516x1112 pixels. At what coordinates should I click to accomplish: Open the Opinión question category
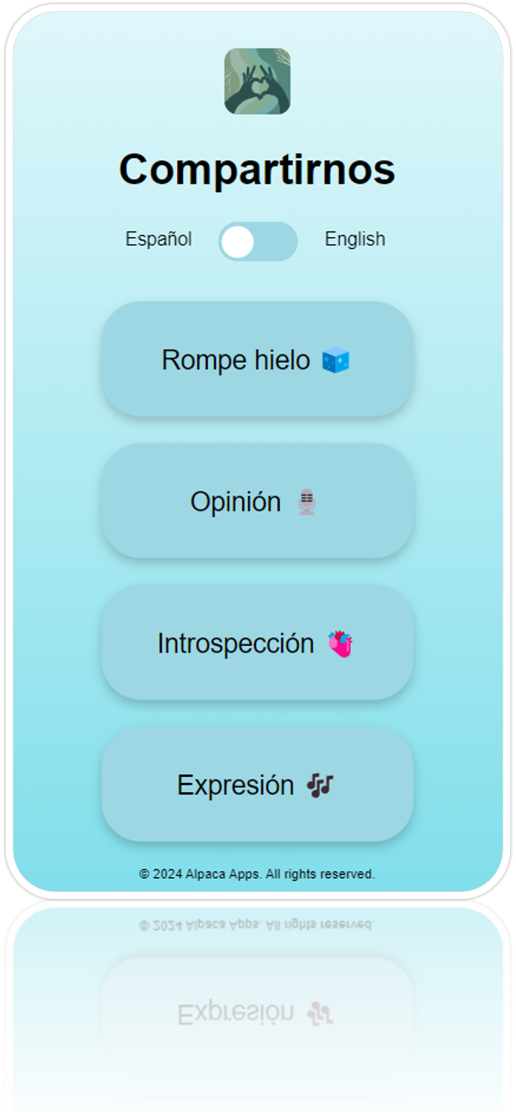point(258,501)
